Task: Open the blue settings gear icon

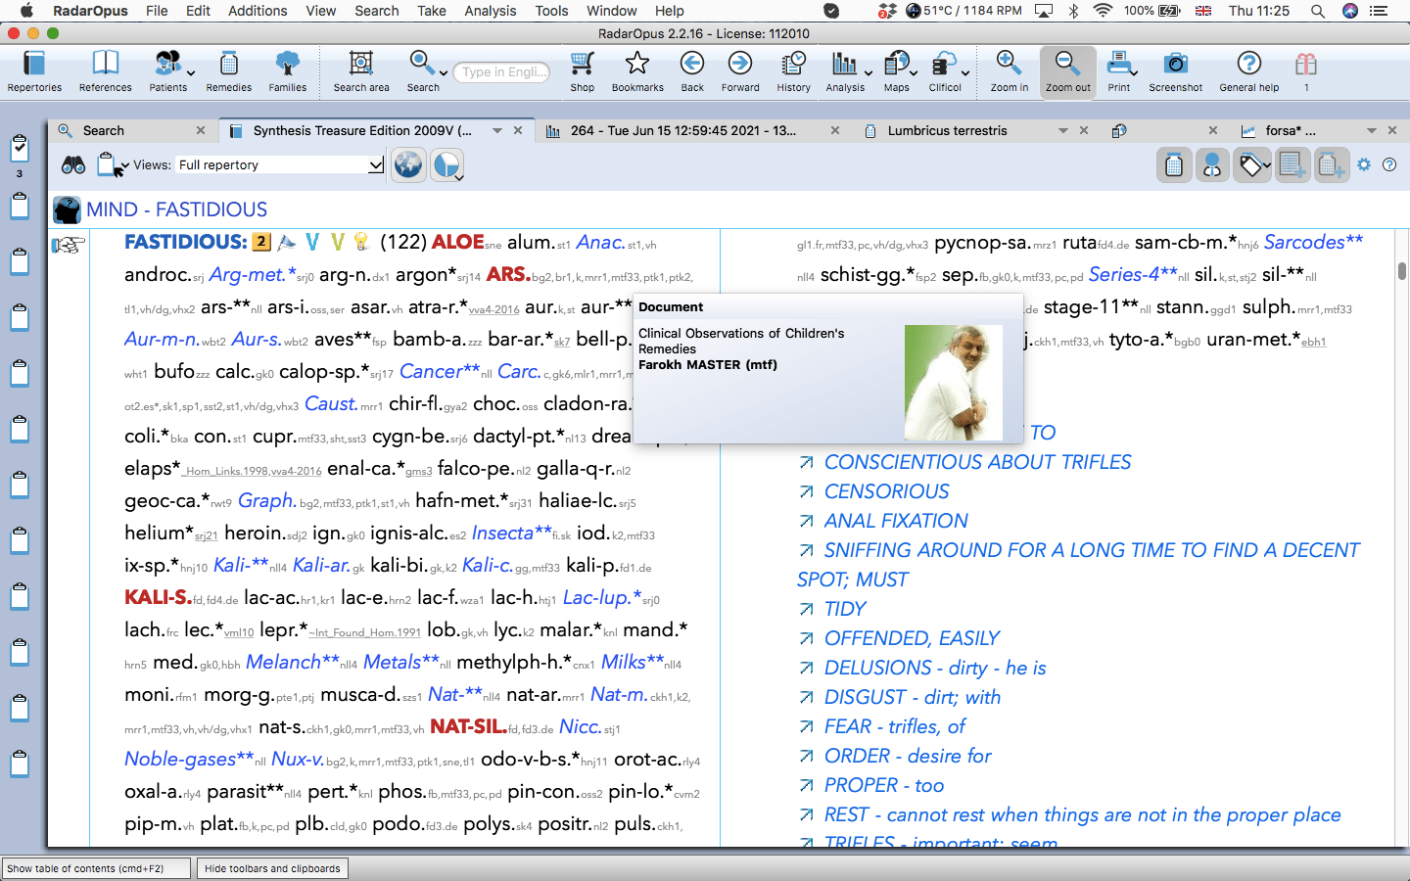Action: (x=1364, y=164)
